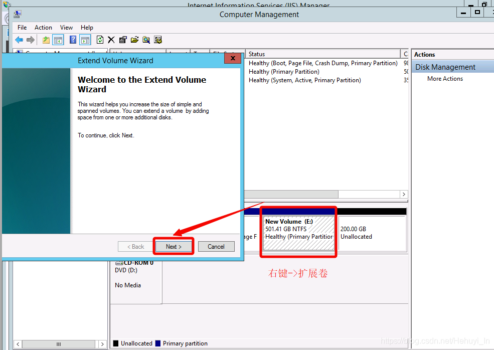The height and width of the screenshot is (350, 494).
Task: Maximize the Computer Management window
Action: click(477, 13)
